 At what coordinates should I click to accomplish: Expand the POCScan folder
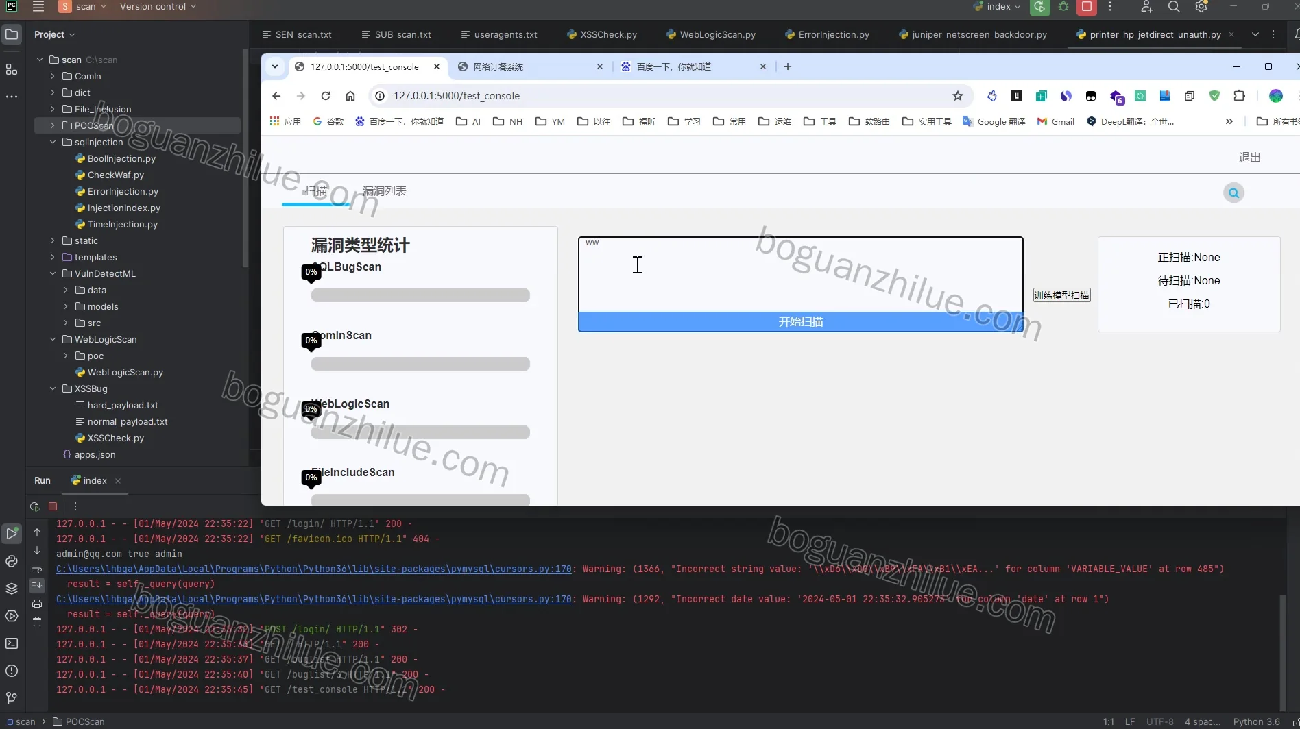pos(53,125)
